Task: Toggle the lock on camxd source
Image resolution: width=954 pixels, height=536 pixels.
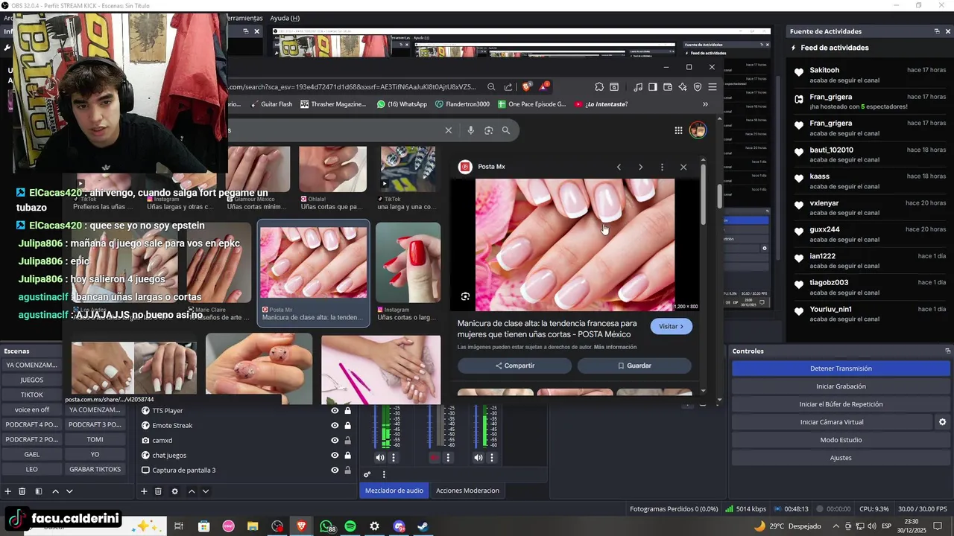Action: click(x=347, y=440)
